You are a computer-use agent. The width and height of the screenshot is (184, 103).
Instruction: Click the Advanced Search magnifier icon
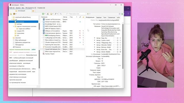pos(61,14)
